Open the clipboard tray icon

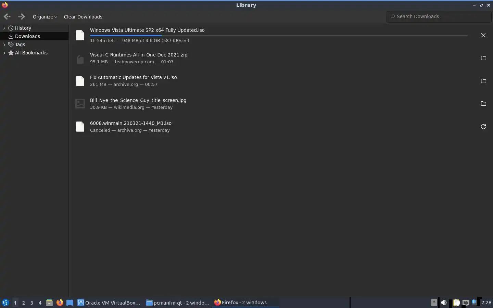click(x=456, y=303)
